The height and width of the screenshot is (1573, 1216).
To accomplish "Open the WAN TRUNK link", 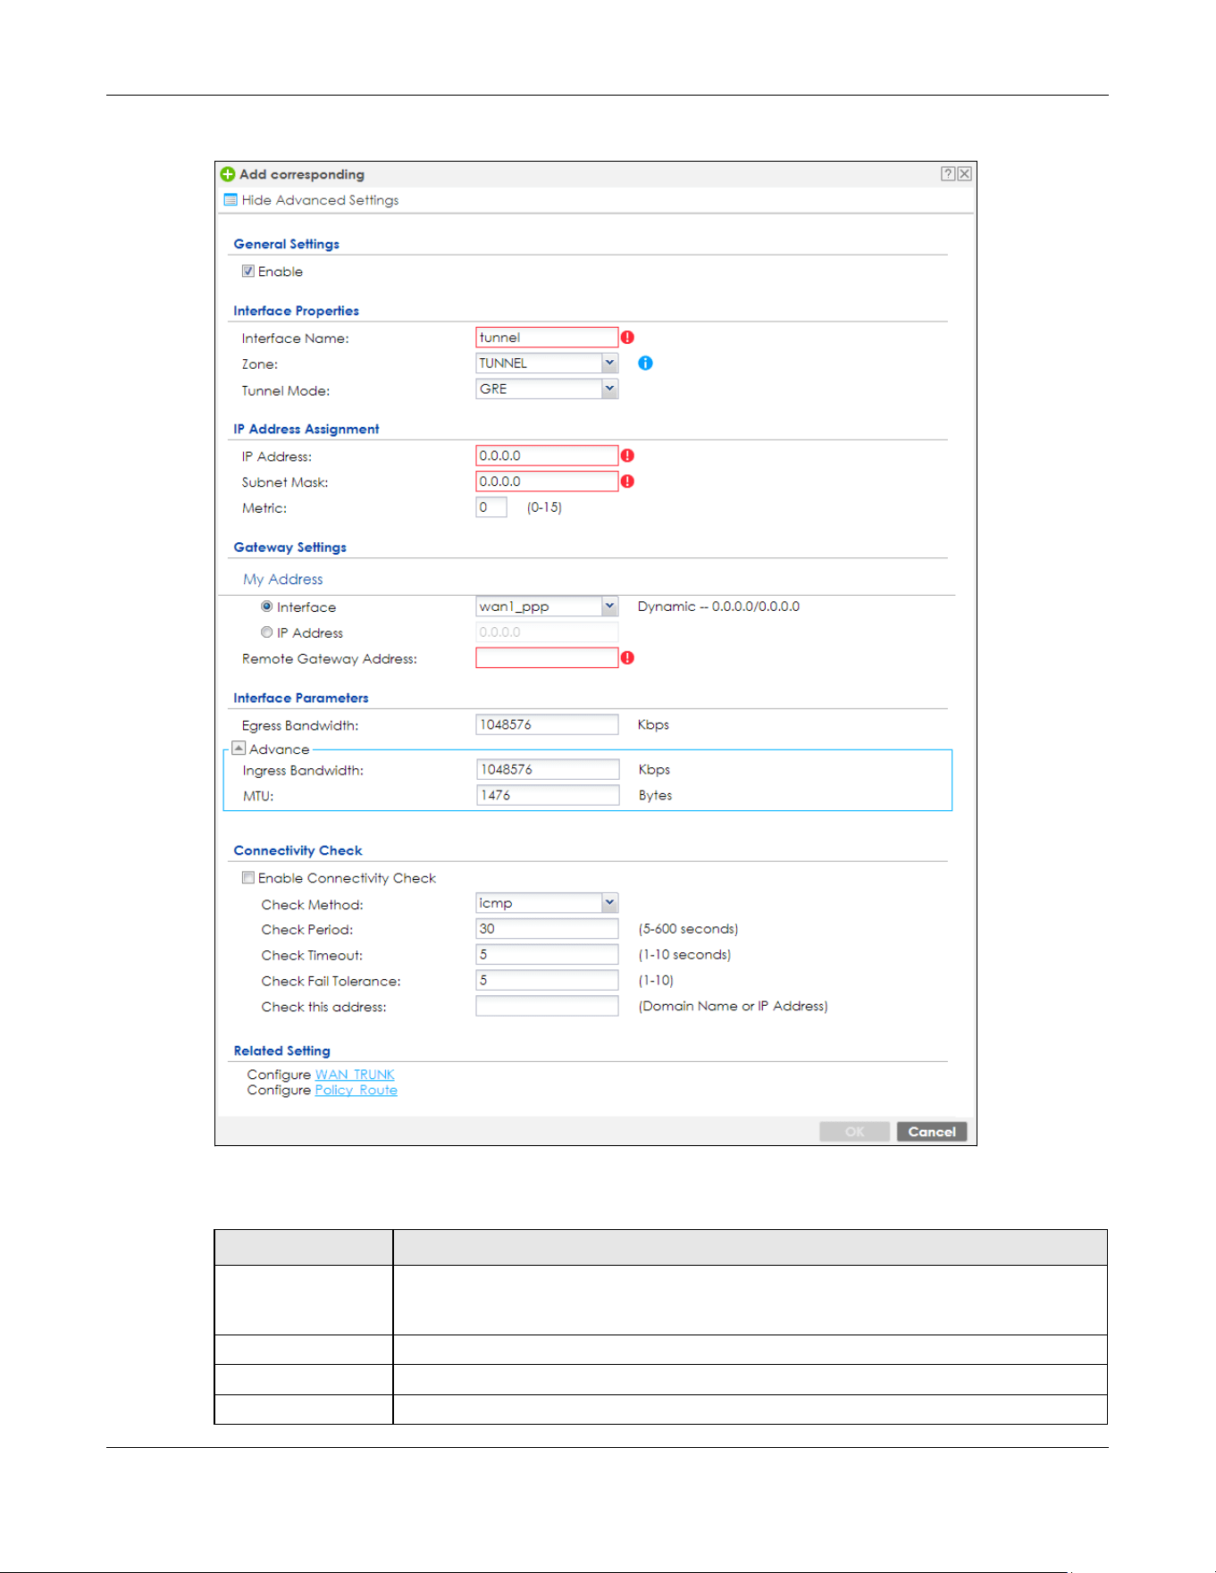I will pos(355,1075).
